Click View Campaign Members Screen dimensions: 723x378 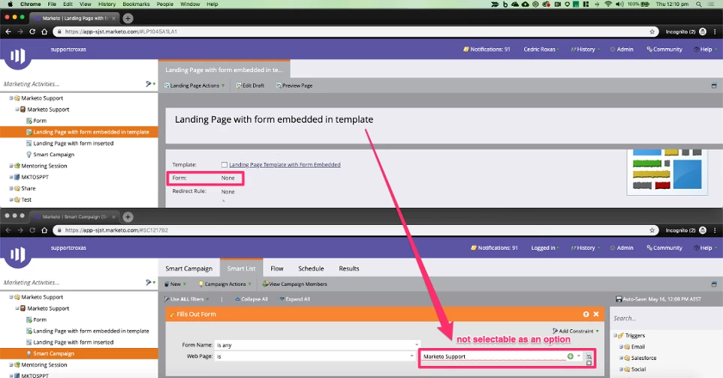pyautogui.click(x=294, y=284)
